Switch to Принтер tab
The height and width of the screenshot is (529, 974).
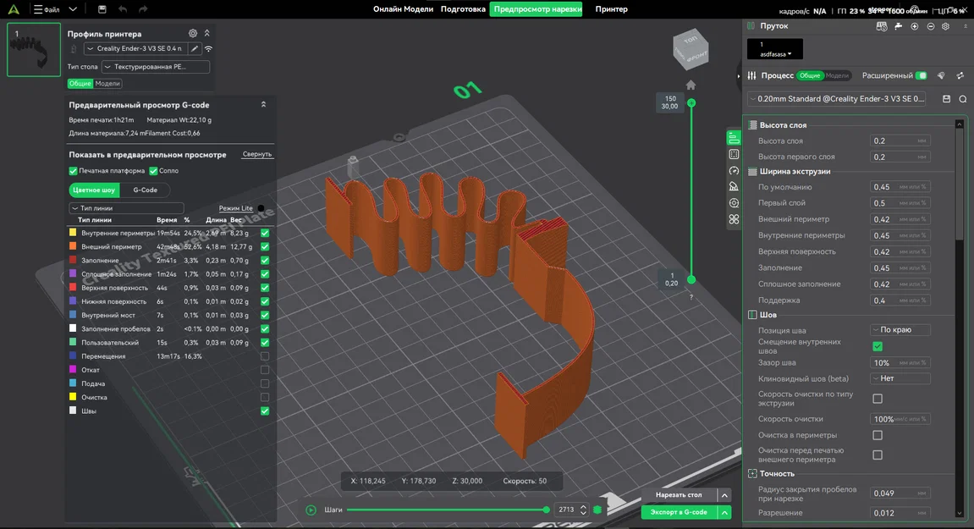[x=611, y=9]
